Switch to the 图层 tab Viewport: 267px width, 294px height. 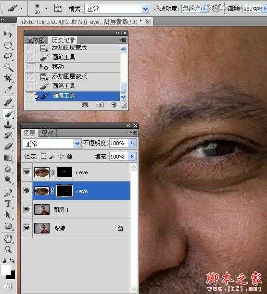[30, 133]
